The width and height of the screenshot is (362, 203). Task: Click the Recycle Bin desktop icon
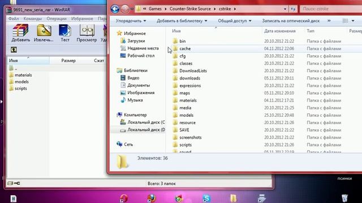pos(344,198)
